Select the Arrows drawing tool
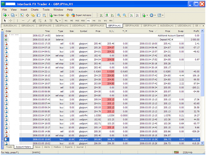This screenshot has height=155, width=206. [x=57, y=21]
